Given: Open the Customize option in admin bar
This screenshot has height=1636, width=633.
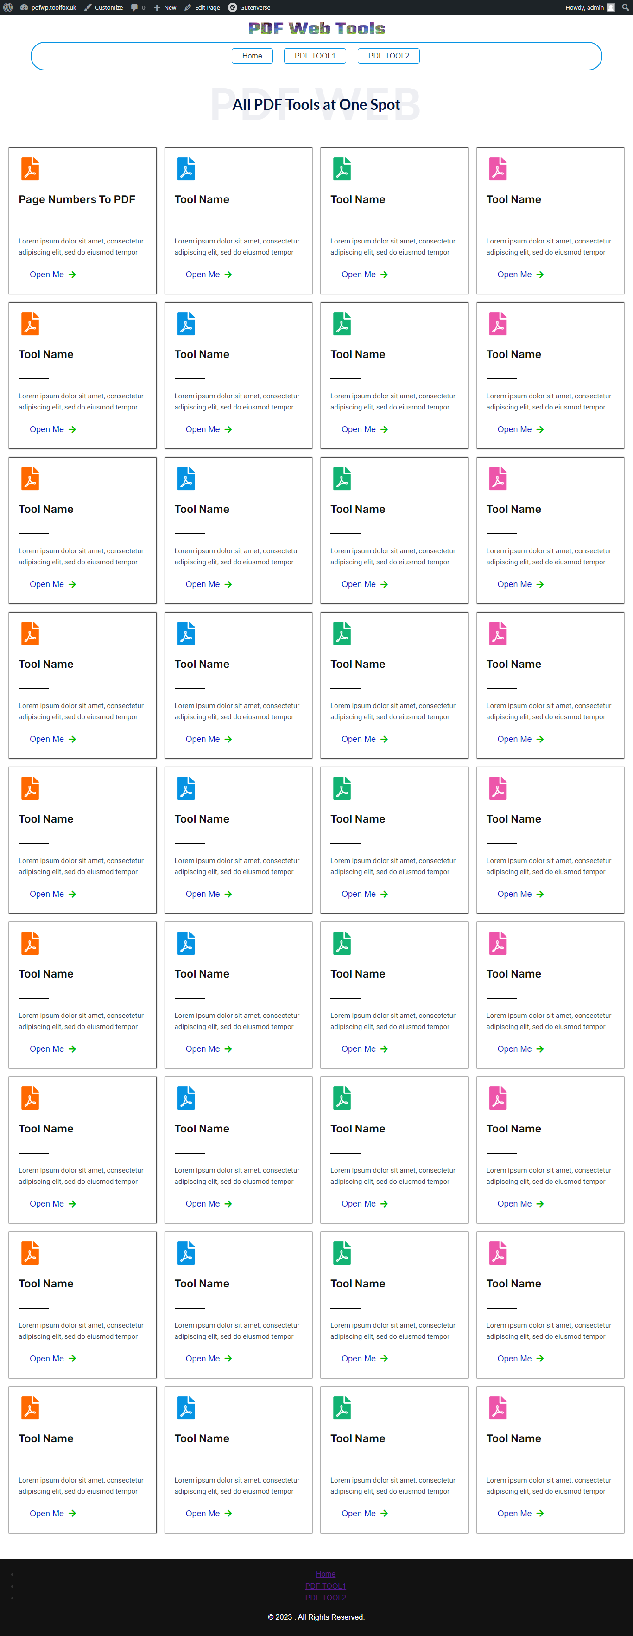Looking at the screenshot, I should click(103, 7).
